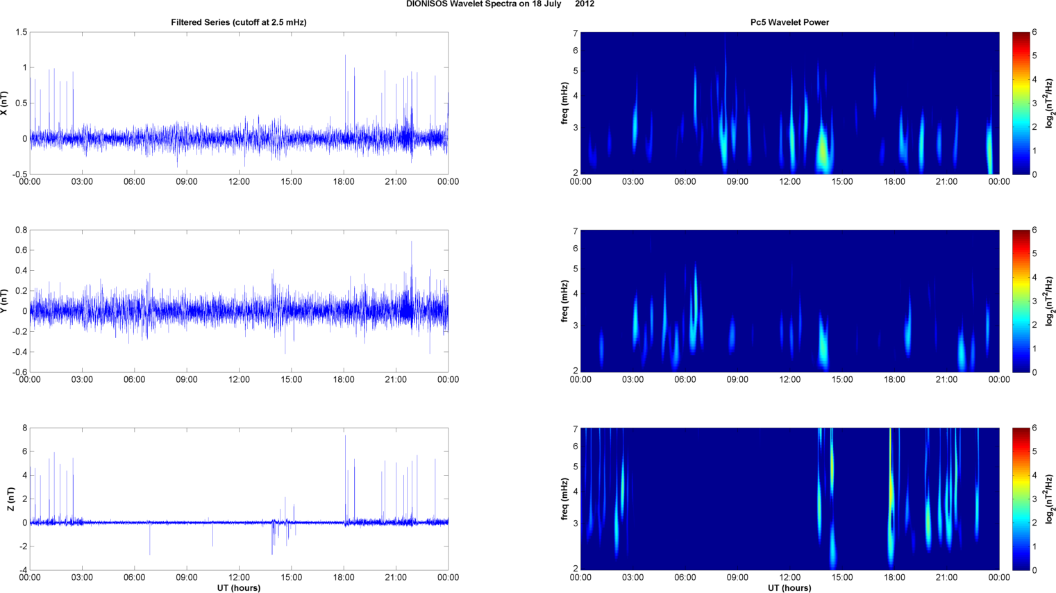
Task: Click 'UT (hours)' label under the bottom spectrogram
Action: [789, 587]
